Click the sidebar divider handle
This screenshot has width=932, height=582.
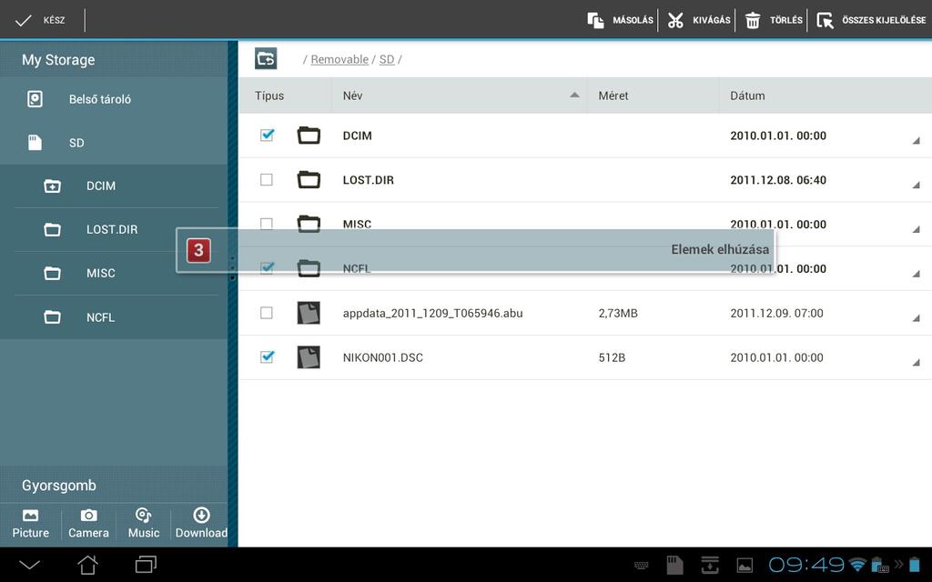coord(232,268)
